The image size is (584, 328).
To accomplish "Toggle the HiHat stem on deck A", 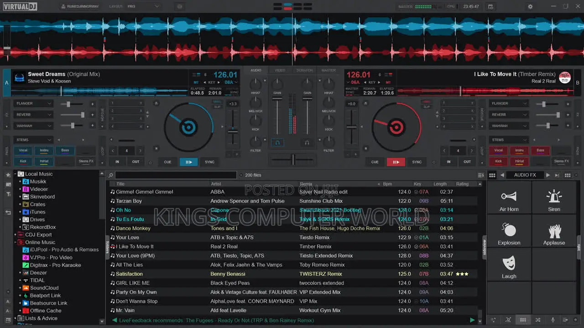I will pos(44,161).
